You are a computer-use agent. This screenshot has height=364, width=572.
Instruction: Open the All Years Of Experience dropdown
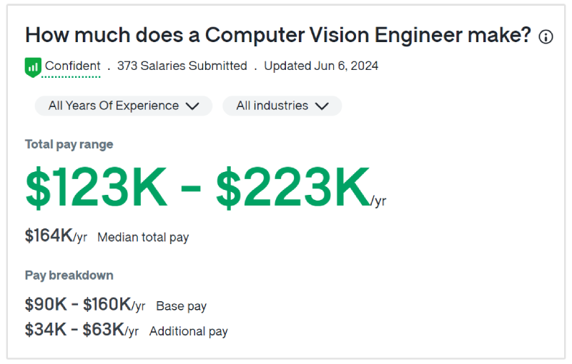123,106
